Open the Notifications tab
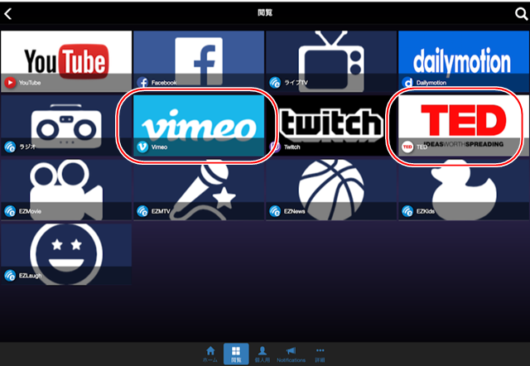The image size is (530, 366). tap(291, 354)
